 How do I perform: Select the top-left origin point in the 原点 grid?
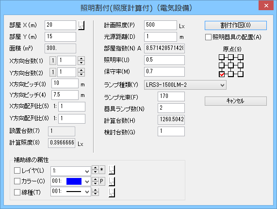point(222,57)
